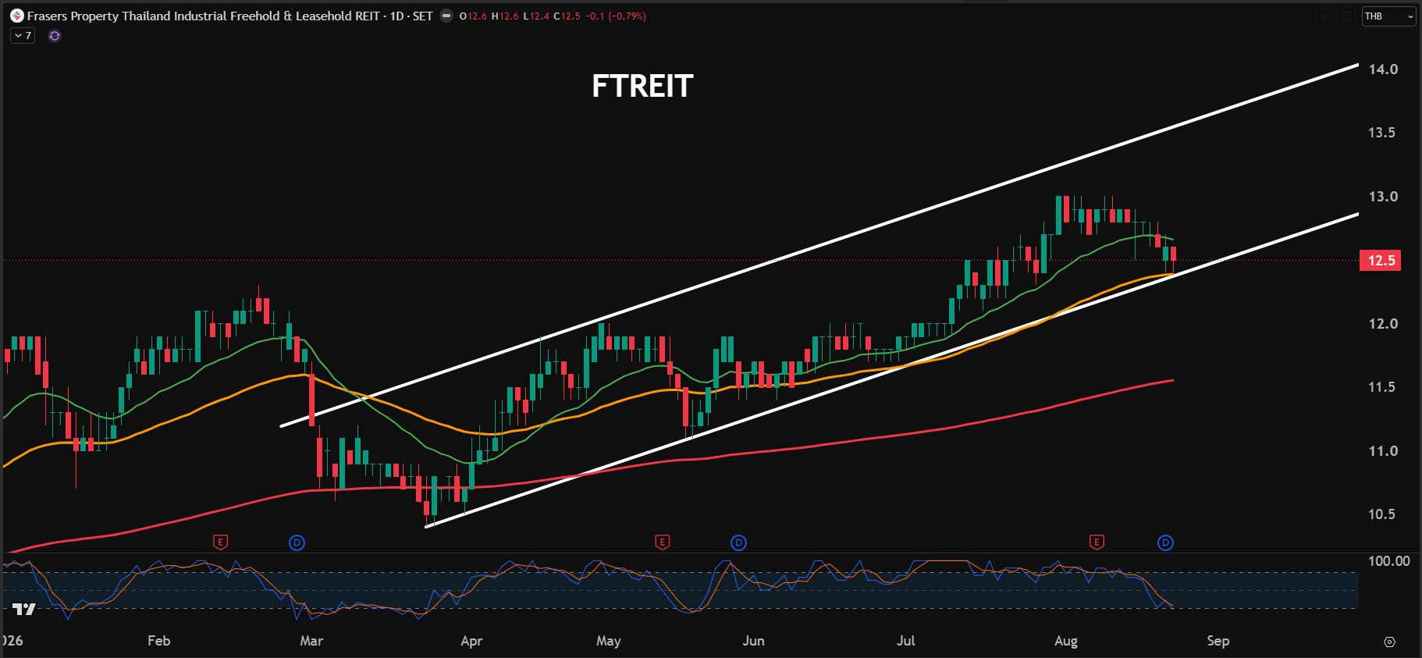This screenshot has height=658, width=1422.
Task: Open the Frasers Property REIT symbol title
Action: point(229,16)
